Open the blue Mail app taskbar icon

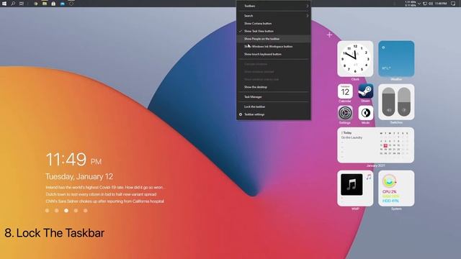tap(63, 4)
